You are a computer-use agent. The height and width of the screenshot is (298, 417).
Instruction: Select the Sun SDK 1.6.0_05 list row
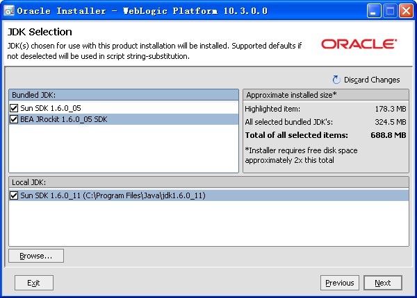124,108
